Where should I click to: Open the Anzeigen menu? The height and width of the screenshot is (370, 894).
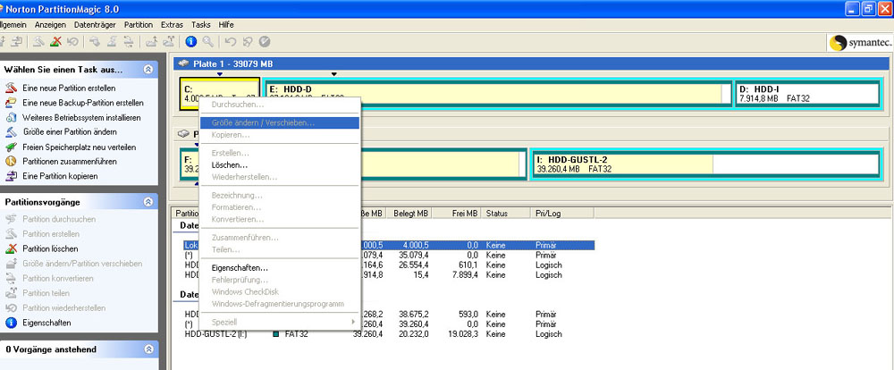(50, 25)
